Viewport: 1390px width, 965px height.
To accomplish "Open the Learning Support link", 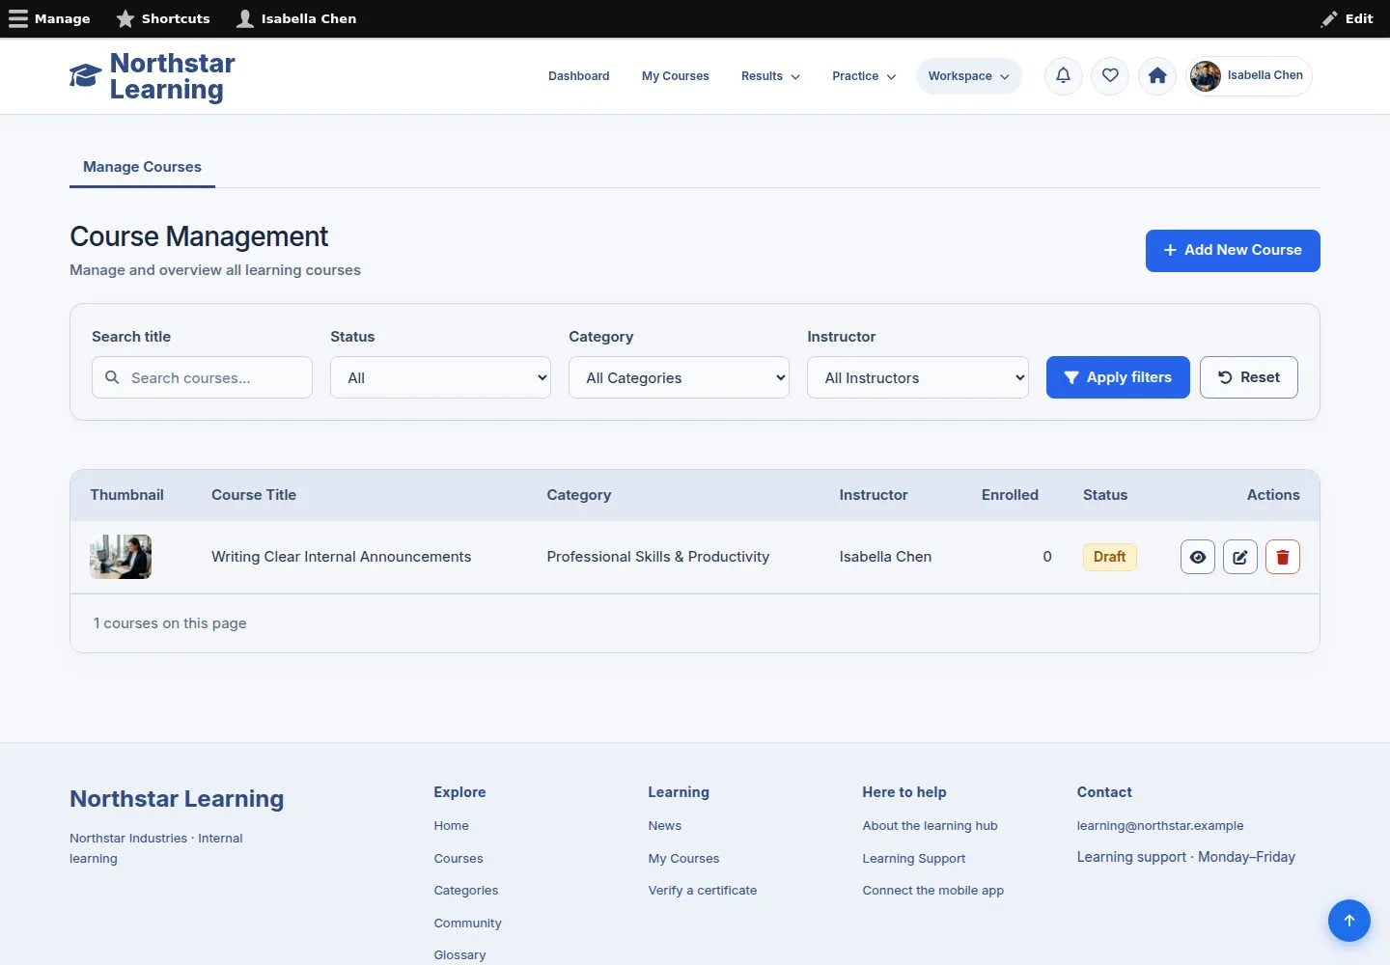I will [x=914, y=859].
